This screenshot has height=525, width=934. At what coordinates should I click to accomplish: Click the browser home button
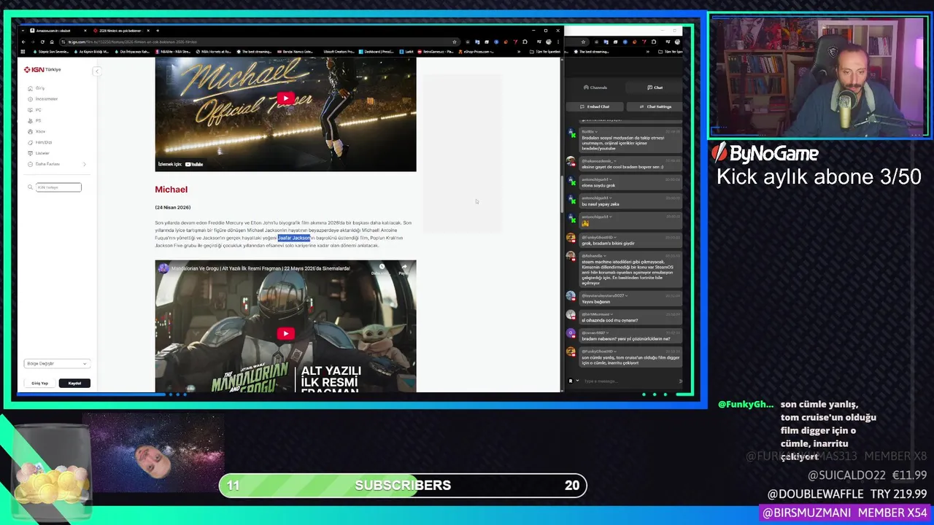pos(52,42)
